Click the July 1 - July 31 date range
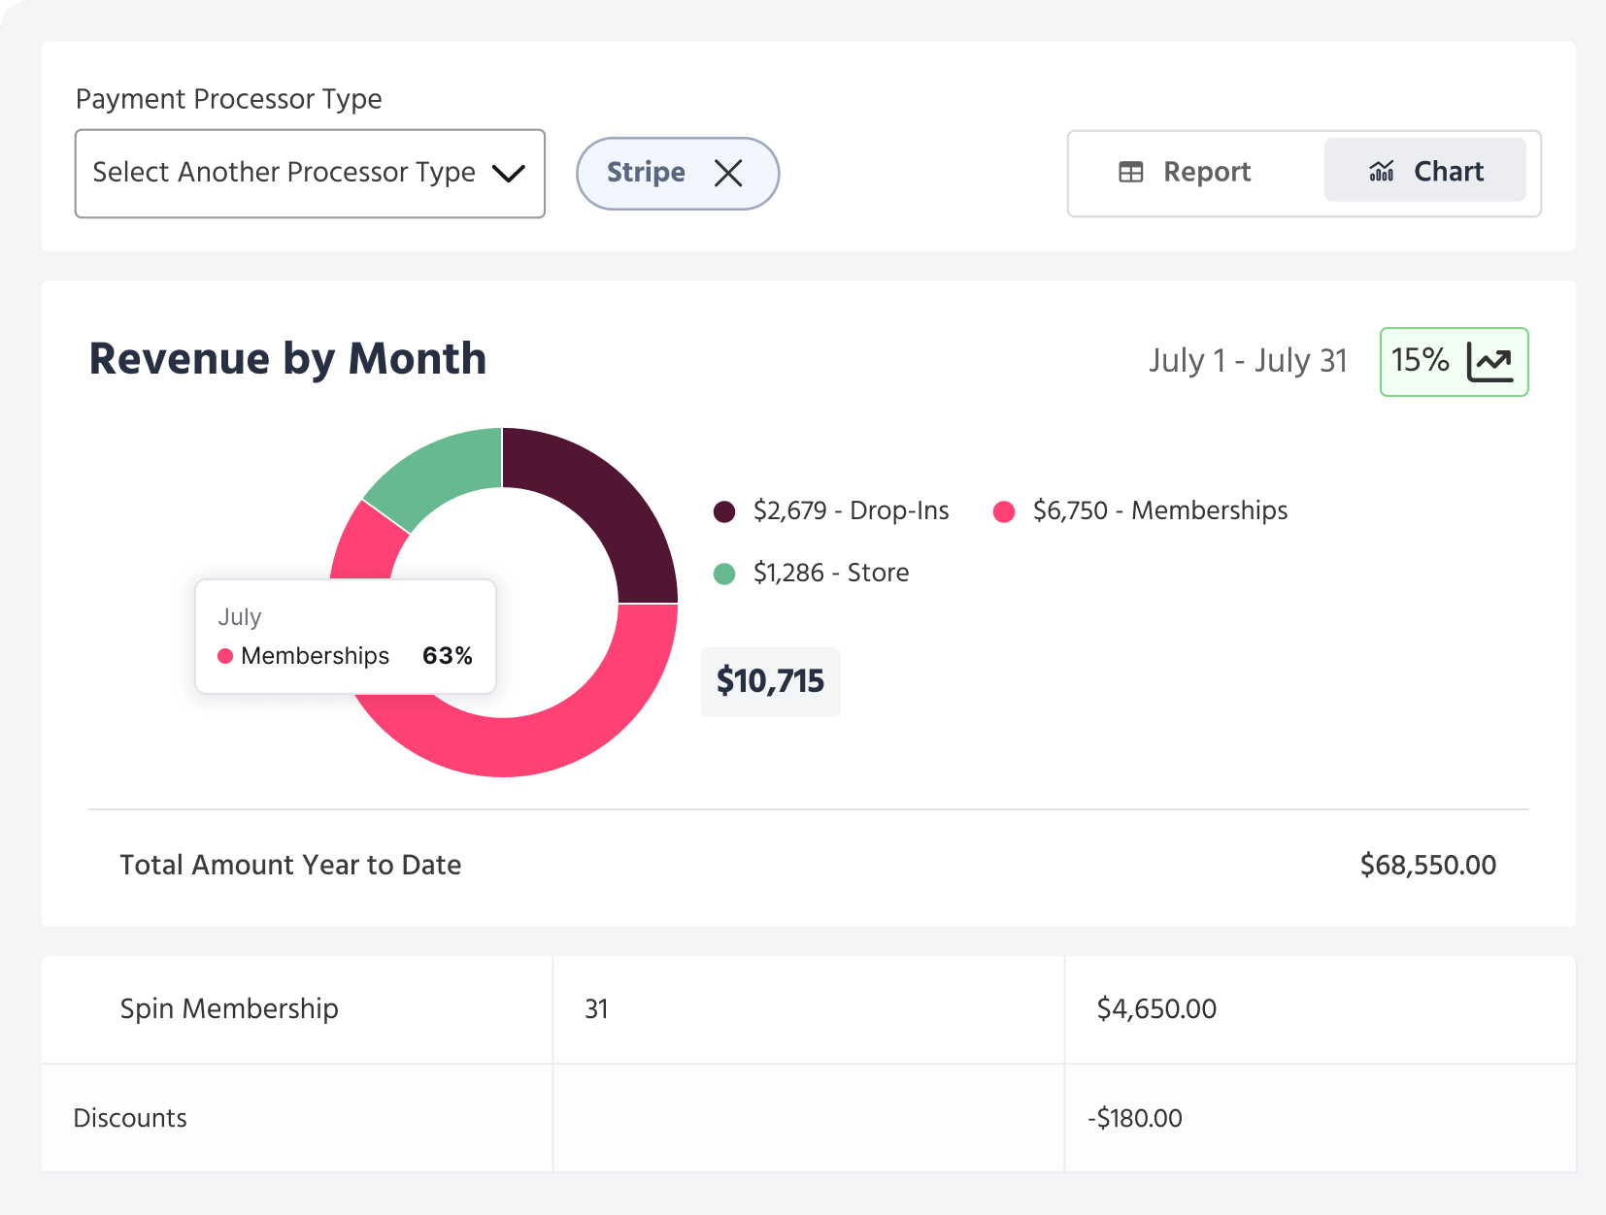Viewport: 1606px width, 1215px height. pos(1249,361)
